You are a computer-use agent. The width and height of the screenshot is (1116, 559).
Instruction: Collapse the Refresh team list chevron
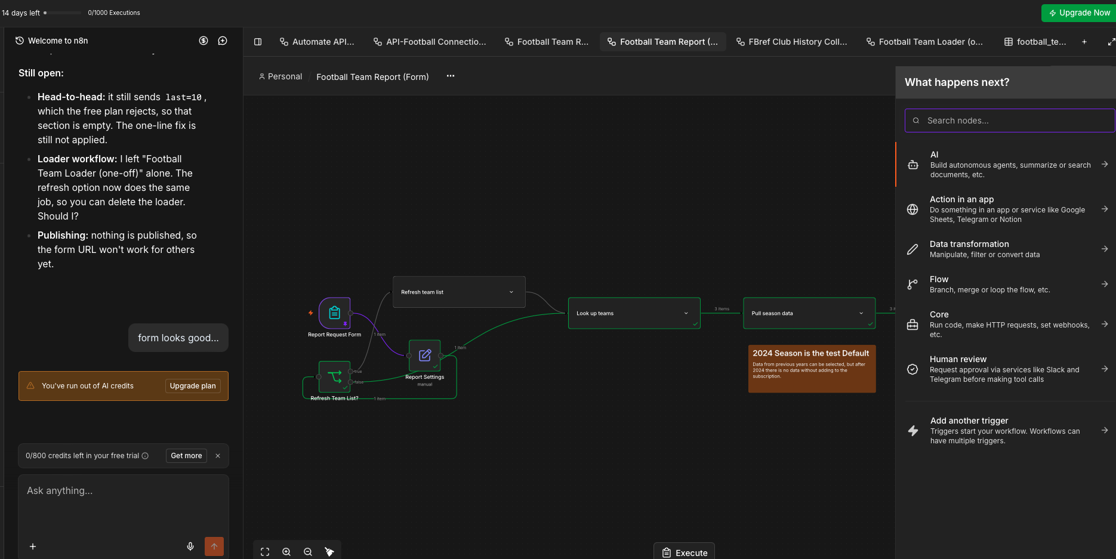[x=511, y=292]
